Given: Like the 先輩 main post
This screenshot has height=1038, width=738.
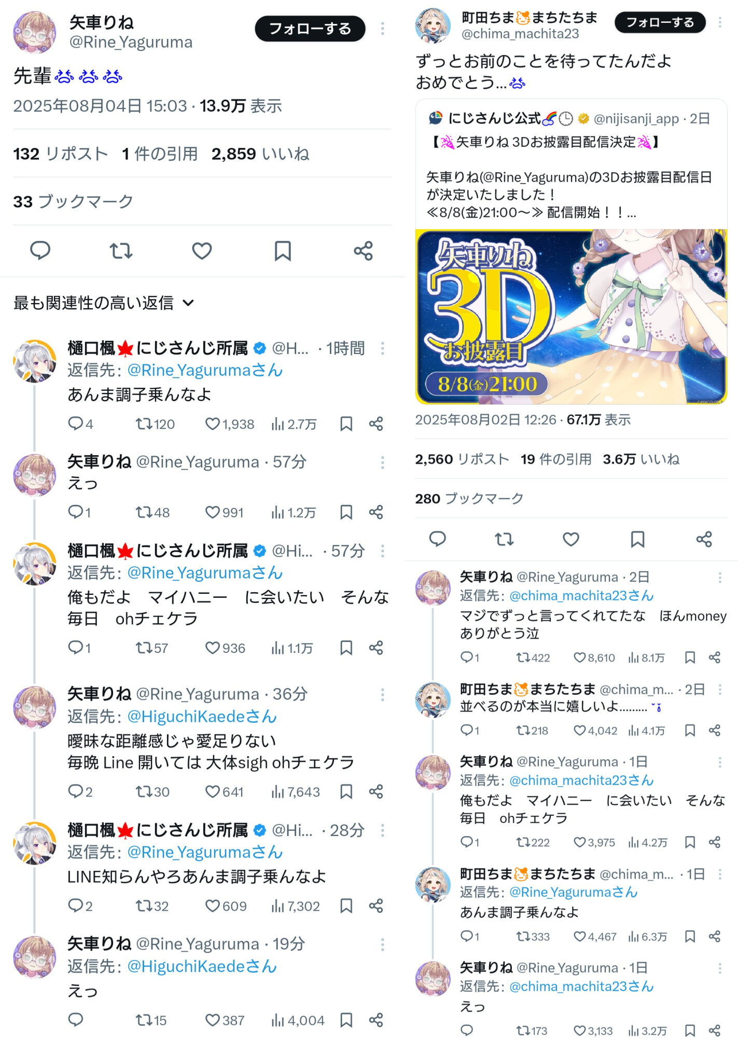Looking at the screenshot, I should tap(202, 251).
